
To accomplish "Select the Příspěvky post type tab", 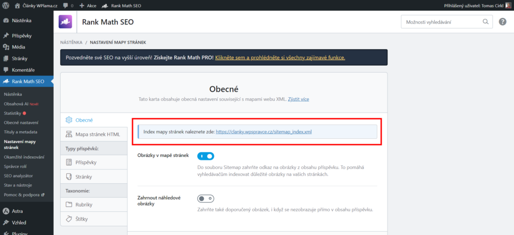I will coord(94,162).
